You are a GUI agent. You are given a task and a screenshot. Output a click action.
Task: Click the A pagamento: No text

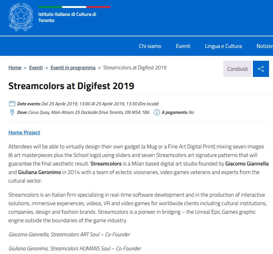pyautogui.click(x=178, y=112)
